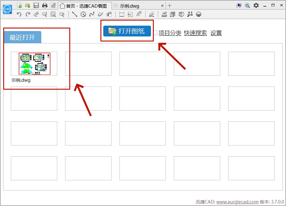Click the 打开图纸 button
286x206 pixels.
click(127, 31)
